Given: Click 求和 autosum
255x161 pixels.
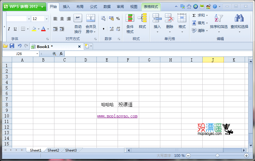Looking at the screenshot, I should pos(199,15).
